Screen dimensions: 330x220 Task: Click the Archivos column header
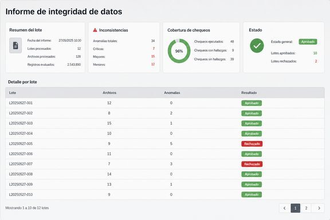109,93
